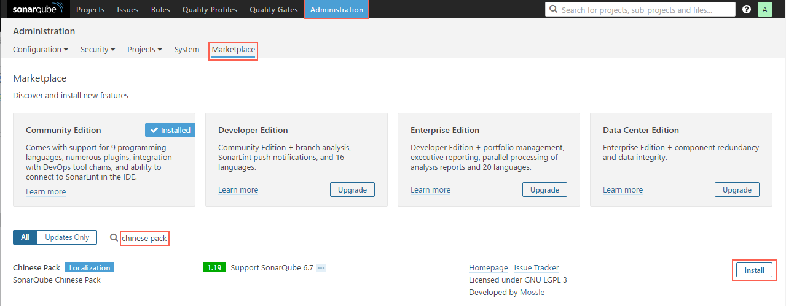Upgrade to Developer Edition
The height and width of the screenshot is (306, 786).
352,190
